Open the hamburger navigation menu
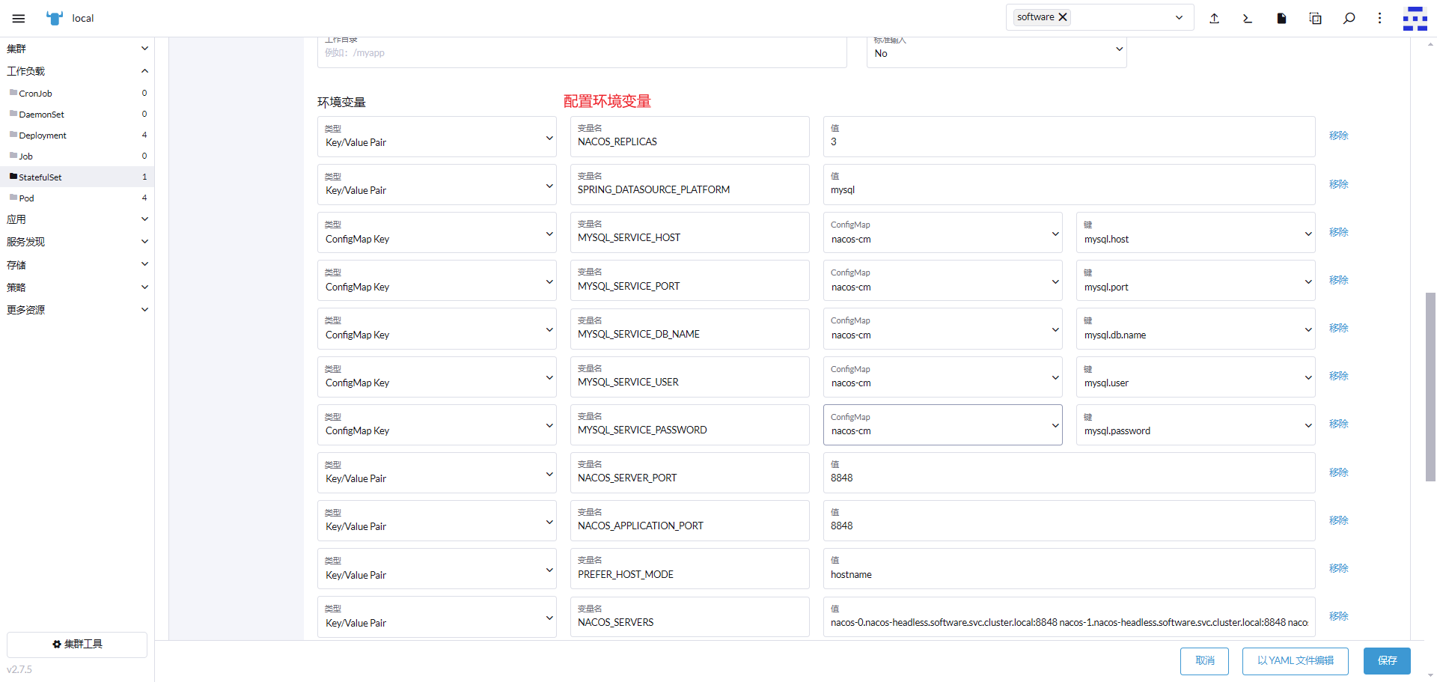This screenshot has height=682, width=1437. 19,19
